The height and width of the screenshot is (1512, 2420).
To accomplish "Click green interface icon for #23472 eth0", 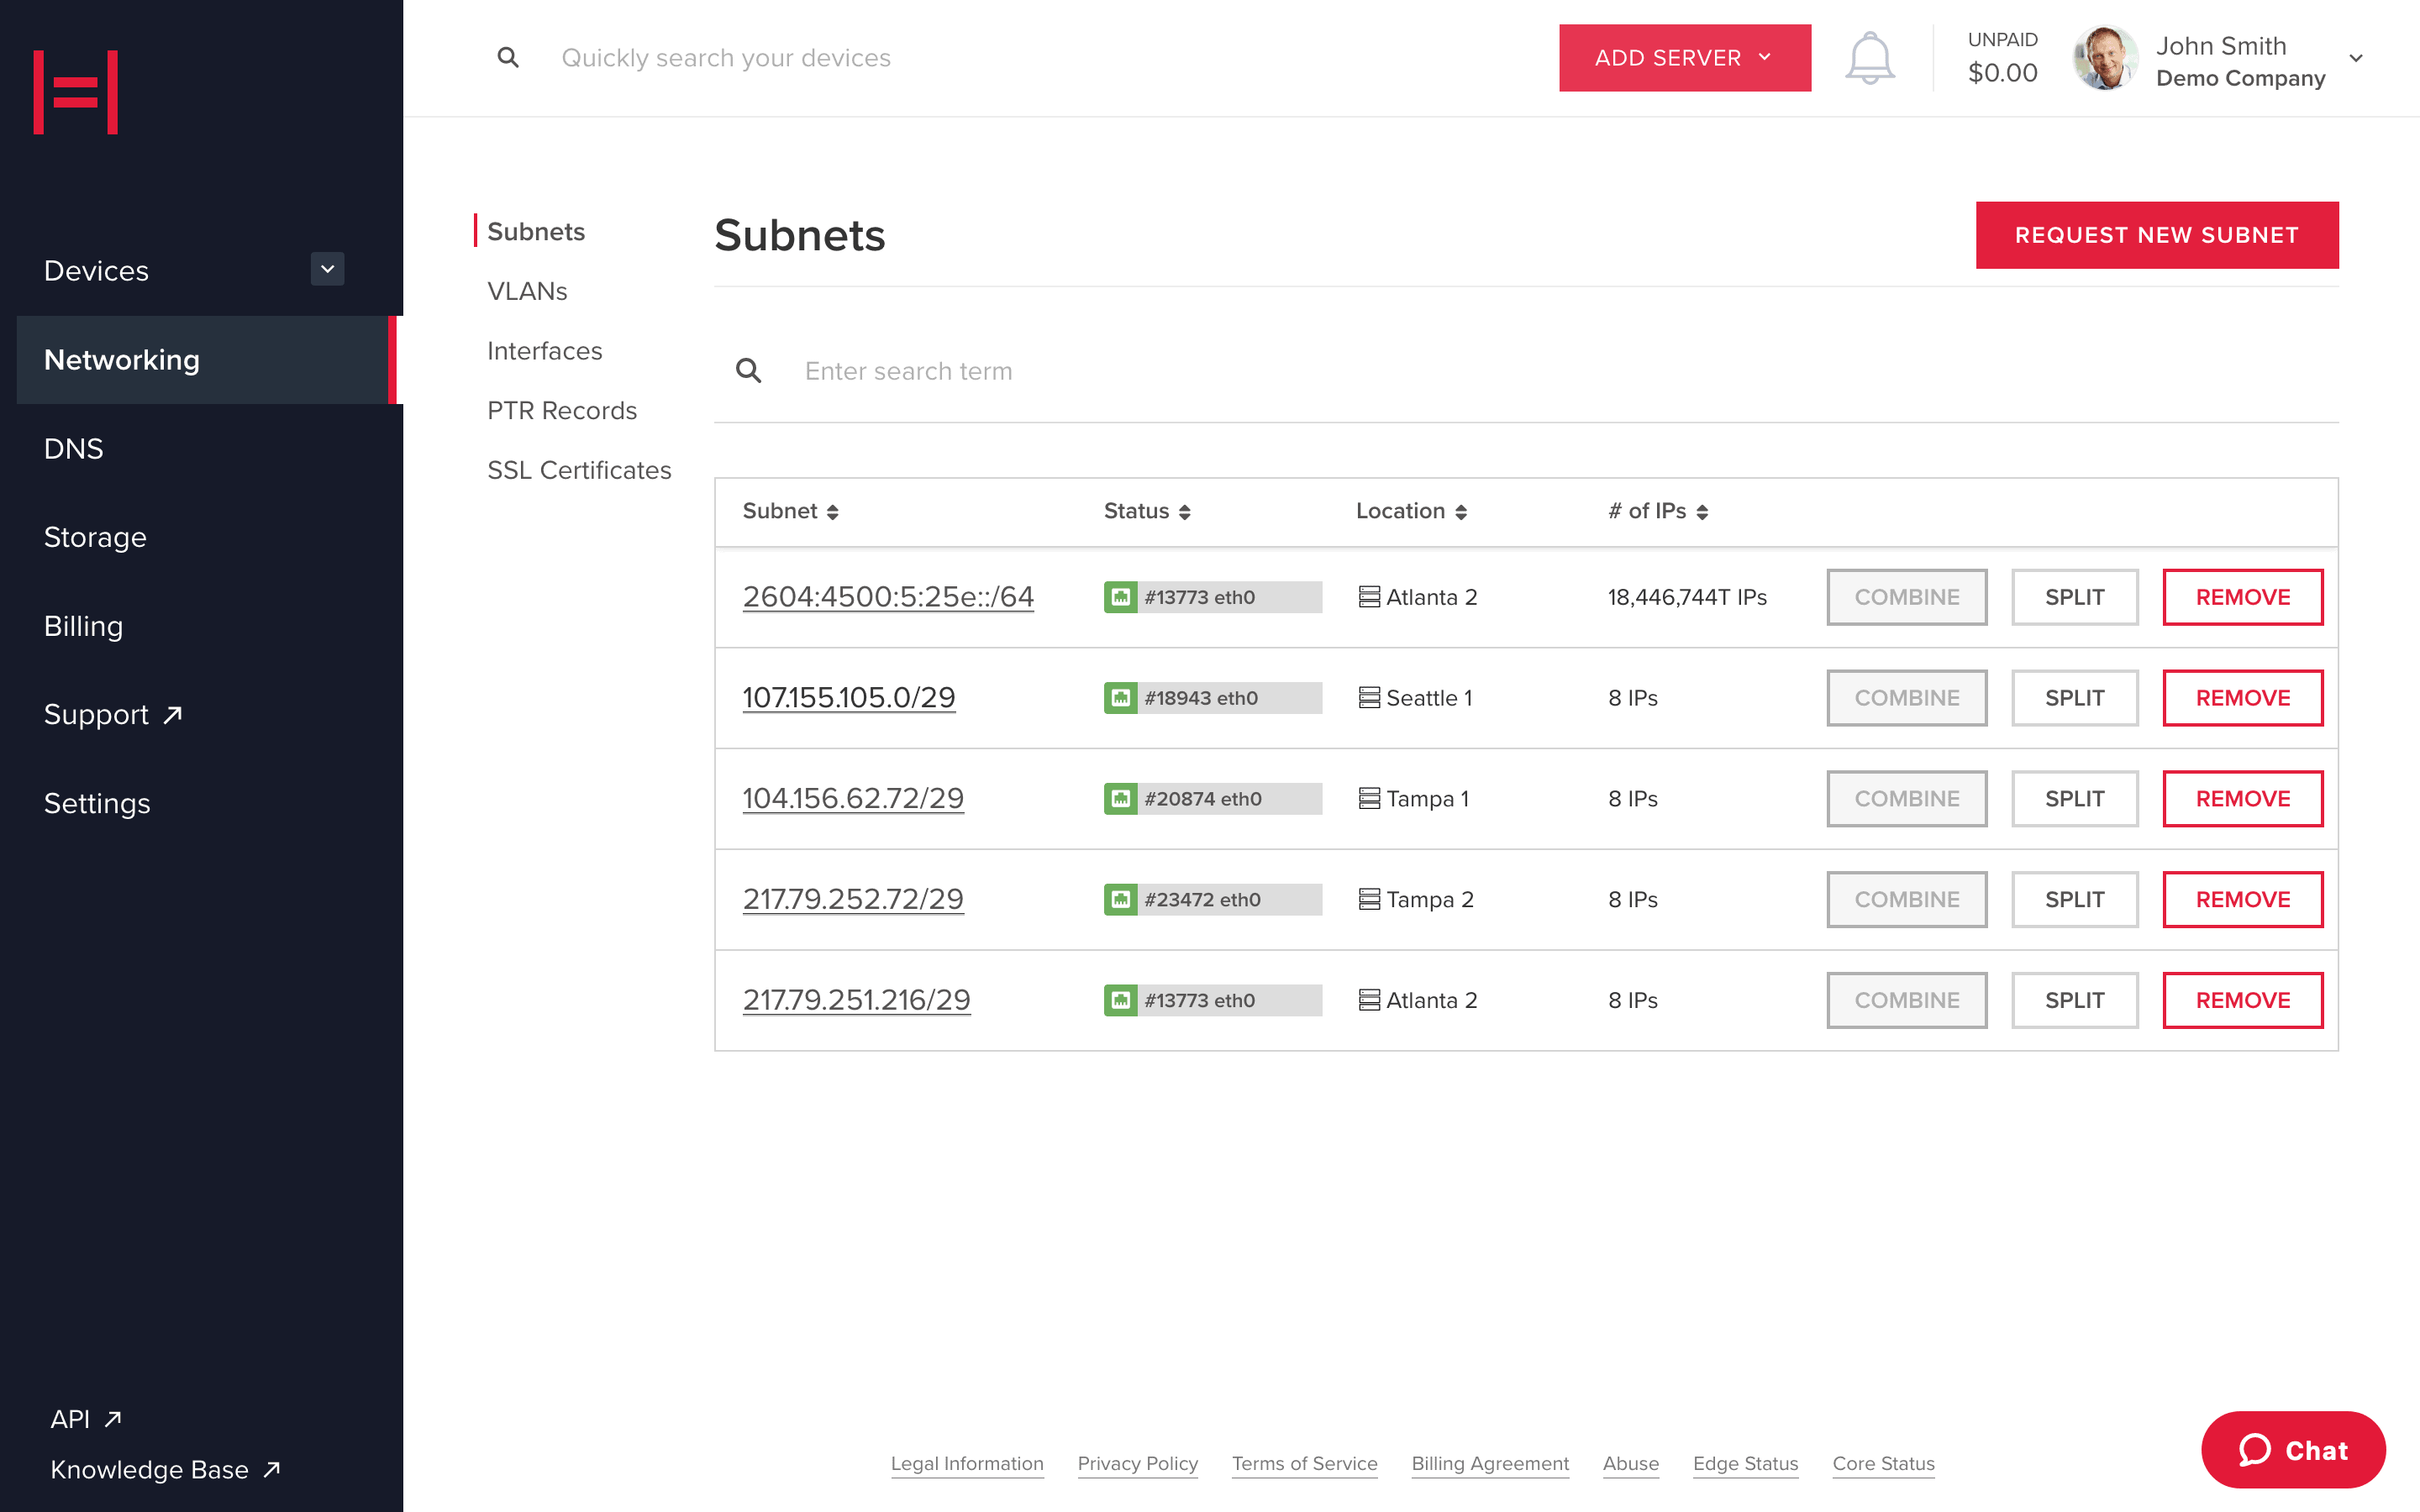I will click(1120, 899).
